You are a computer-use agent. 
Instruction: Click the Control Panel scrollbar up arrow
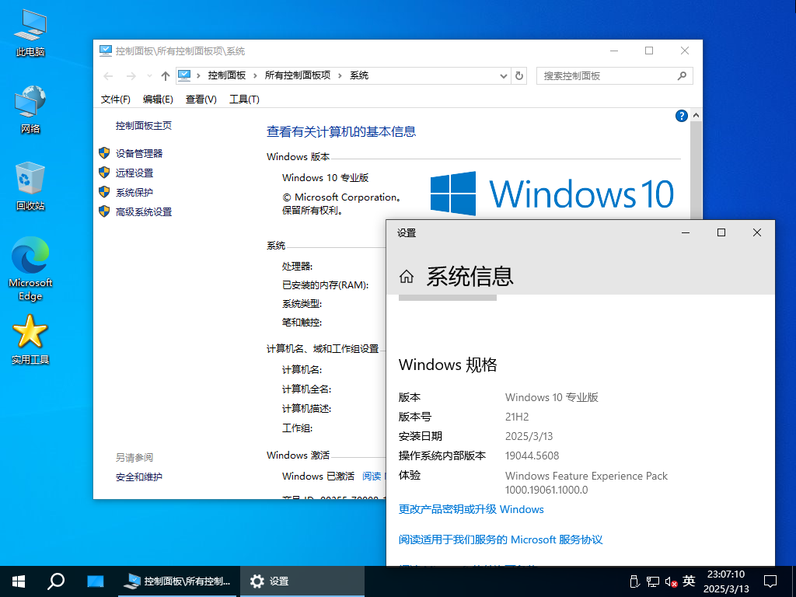[x=696, y=115]
